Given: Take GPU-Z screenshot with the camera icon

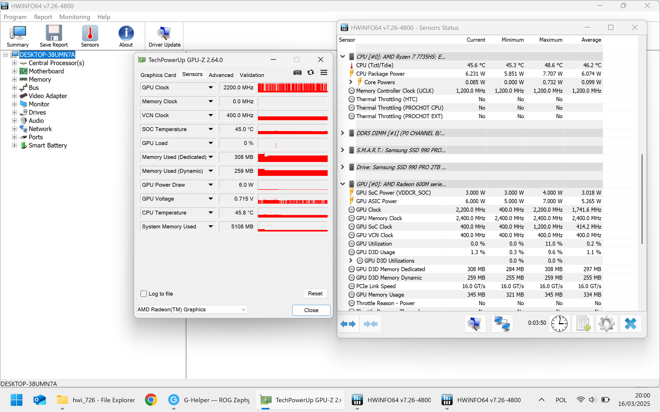Looking at the screenshot, I should pyautogui.click(x=297, y=72).
